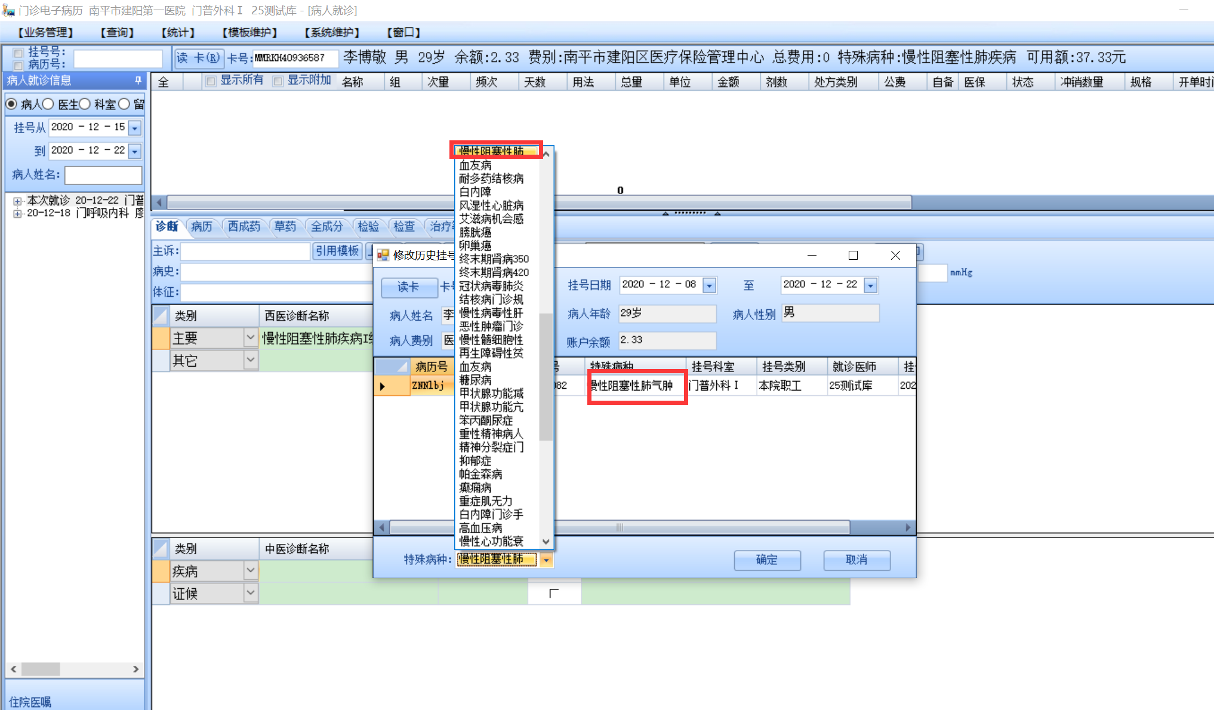
Task: Open the 特殊病种 dropdown arrow
Action: point(546,560)
